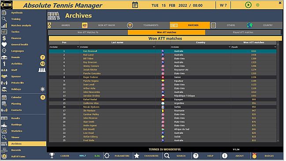This screenshot has height=161, width=286.
Task: Open the Finances dollar icon
Action: tap(4, 38)
